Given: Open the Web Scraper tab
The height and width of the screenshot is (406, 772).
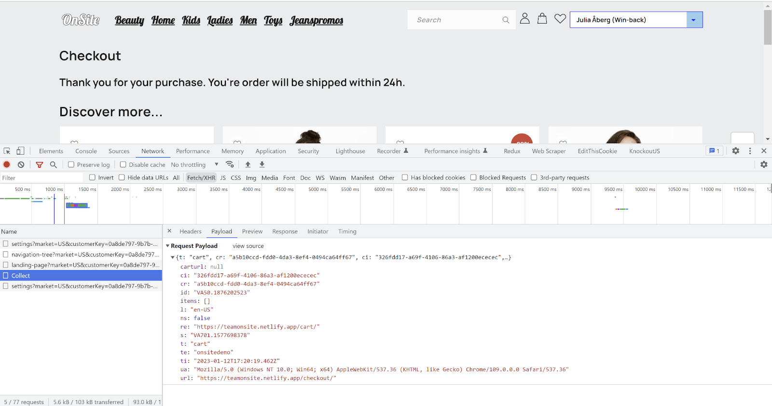Looking at the screenshot, I should tap(549, 151).
